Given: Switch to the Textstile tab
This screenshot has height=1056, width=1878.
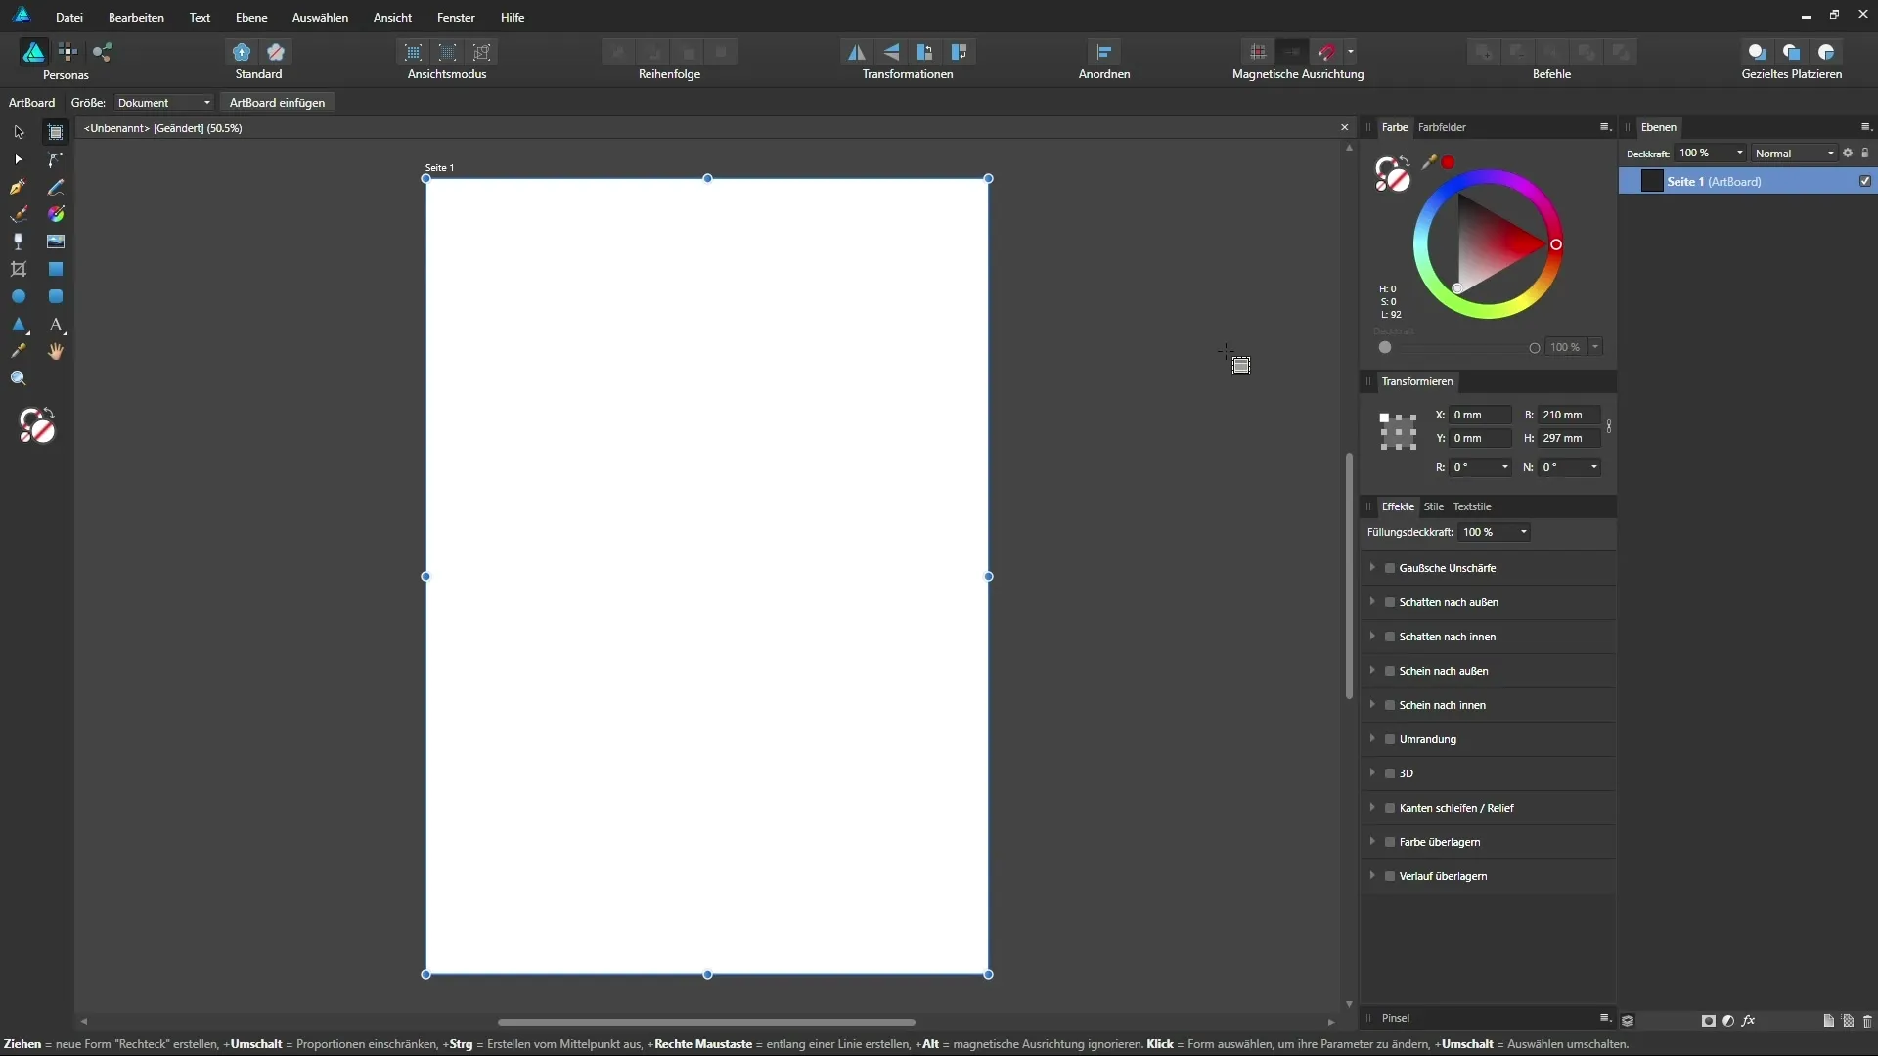Looking at the screenshot, I should [x=1472, y=506].
